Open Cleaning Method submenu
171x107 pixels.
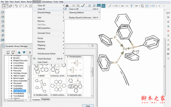[x=82, y=13]
